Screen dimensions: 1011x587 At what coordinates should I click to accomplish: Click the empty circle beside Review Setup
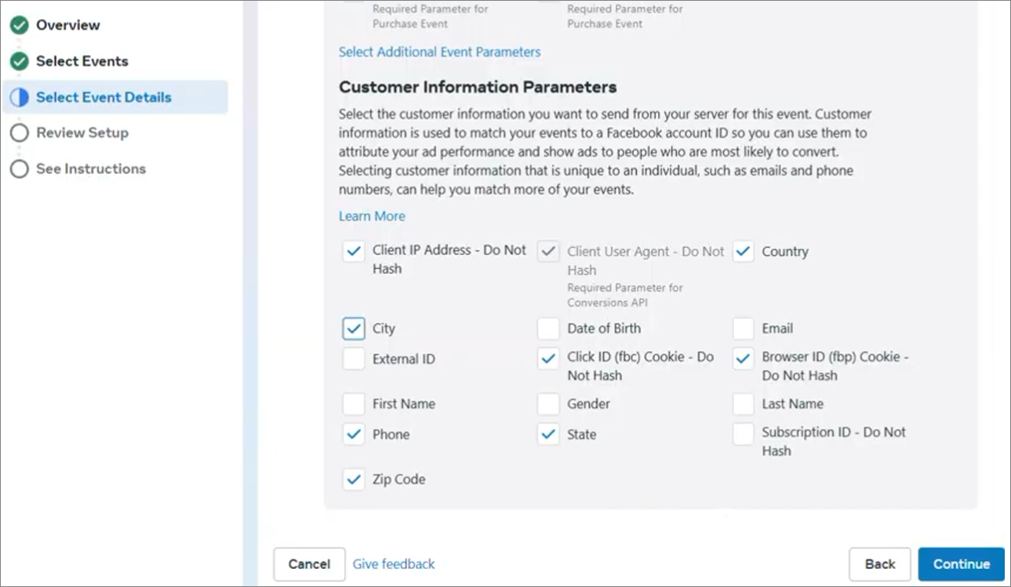(x=19, y=132)
